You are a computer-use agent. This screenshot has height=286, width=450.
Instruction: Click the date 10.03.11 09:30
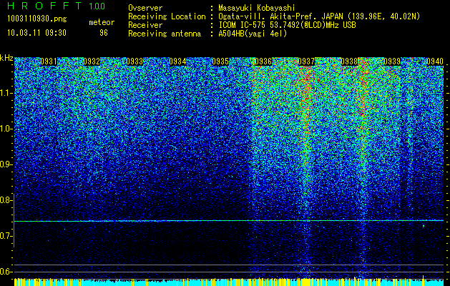(x=36, y=33)
